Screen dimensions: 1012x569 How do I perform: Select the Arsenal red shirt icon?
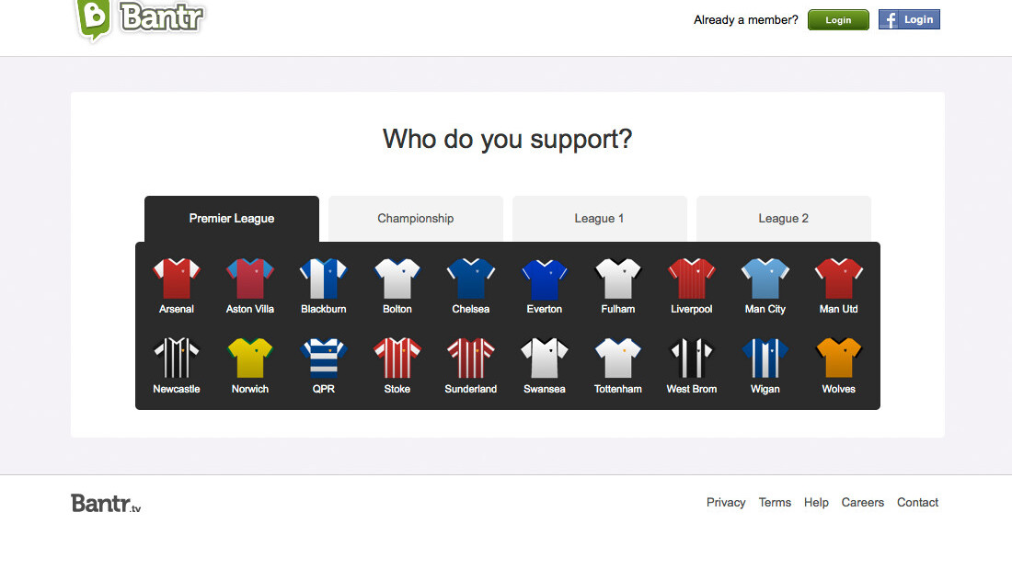(x=177, y=279)
